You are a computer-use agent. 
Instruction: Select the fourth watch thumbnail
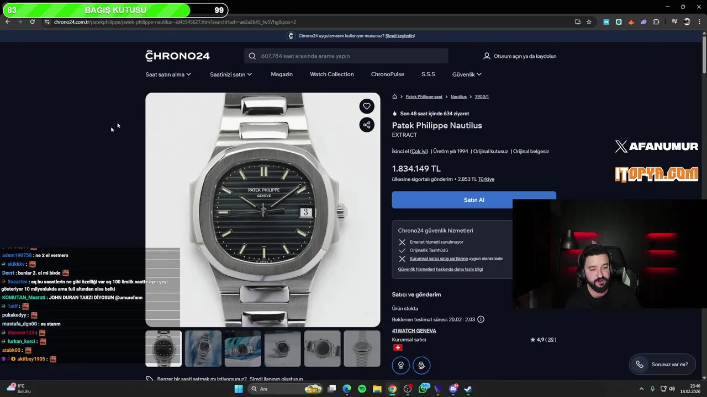(x=282, y=348)
